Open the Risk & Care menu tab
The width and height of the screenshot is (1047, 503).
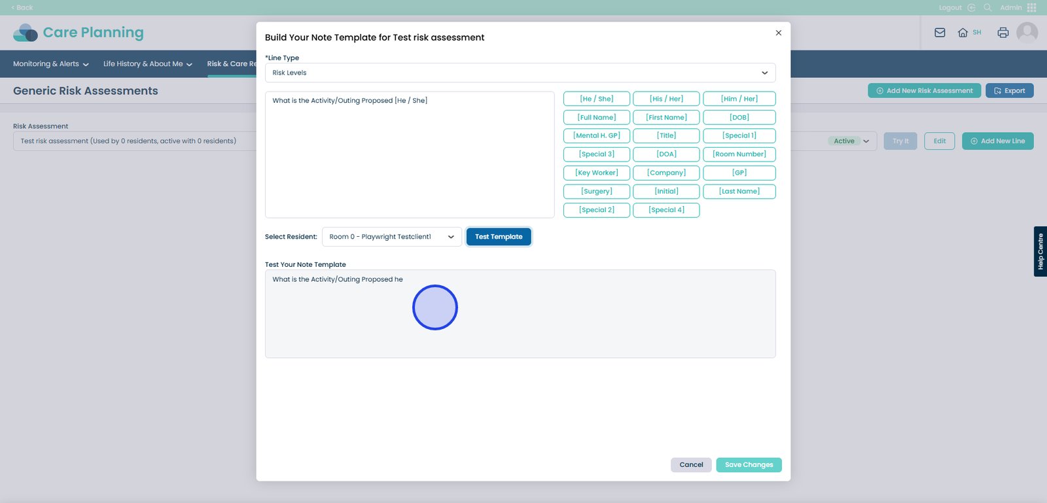pyautogui.click(x=232, y=64)
